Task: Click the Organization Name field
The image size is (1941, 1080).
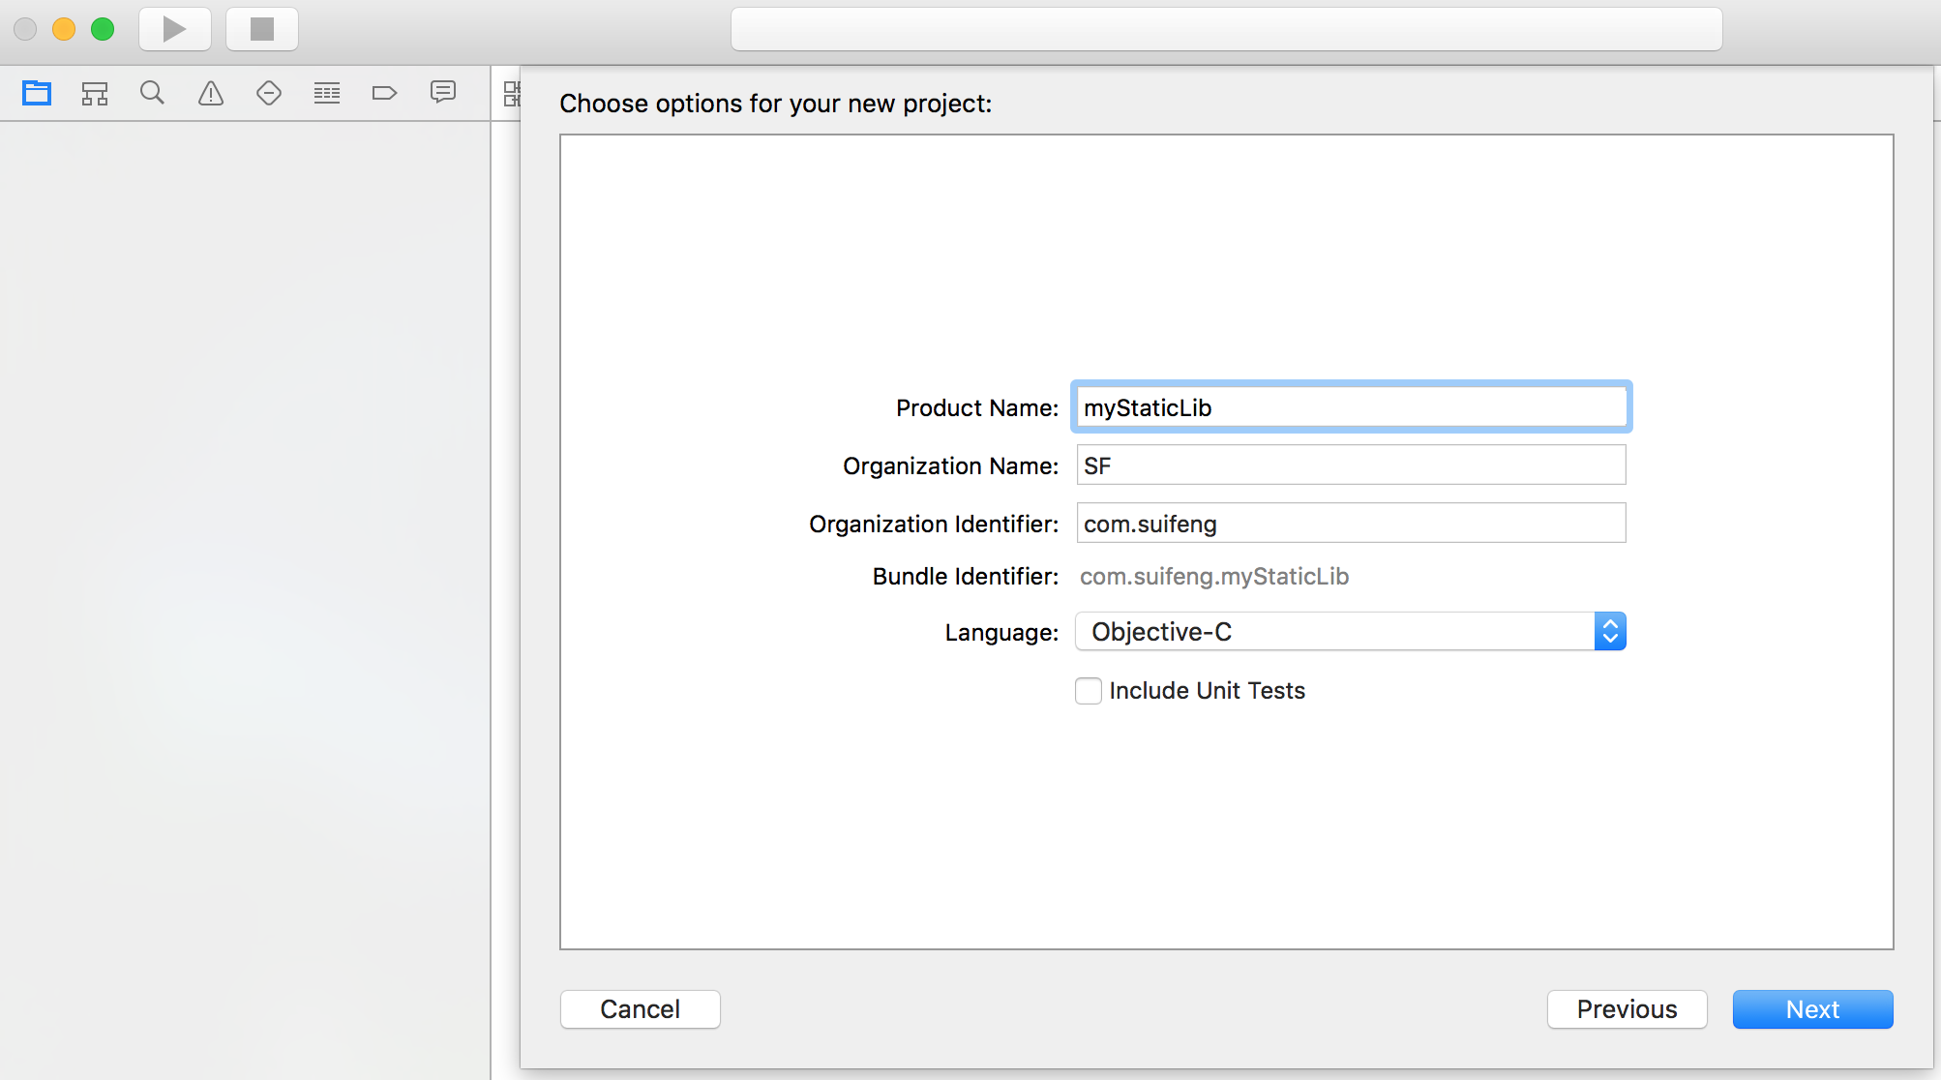Action: (1351, 465)
